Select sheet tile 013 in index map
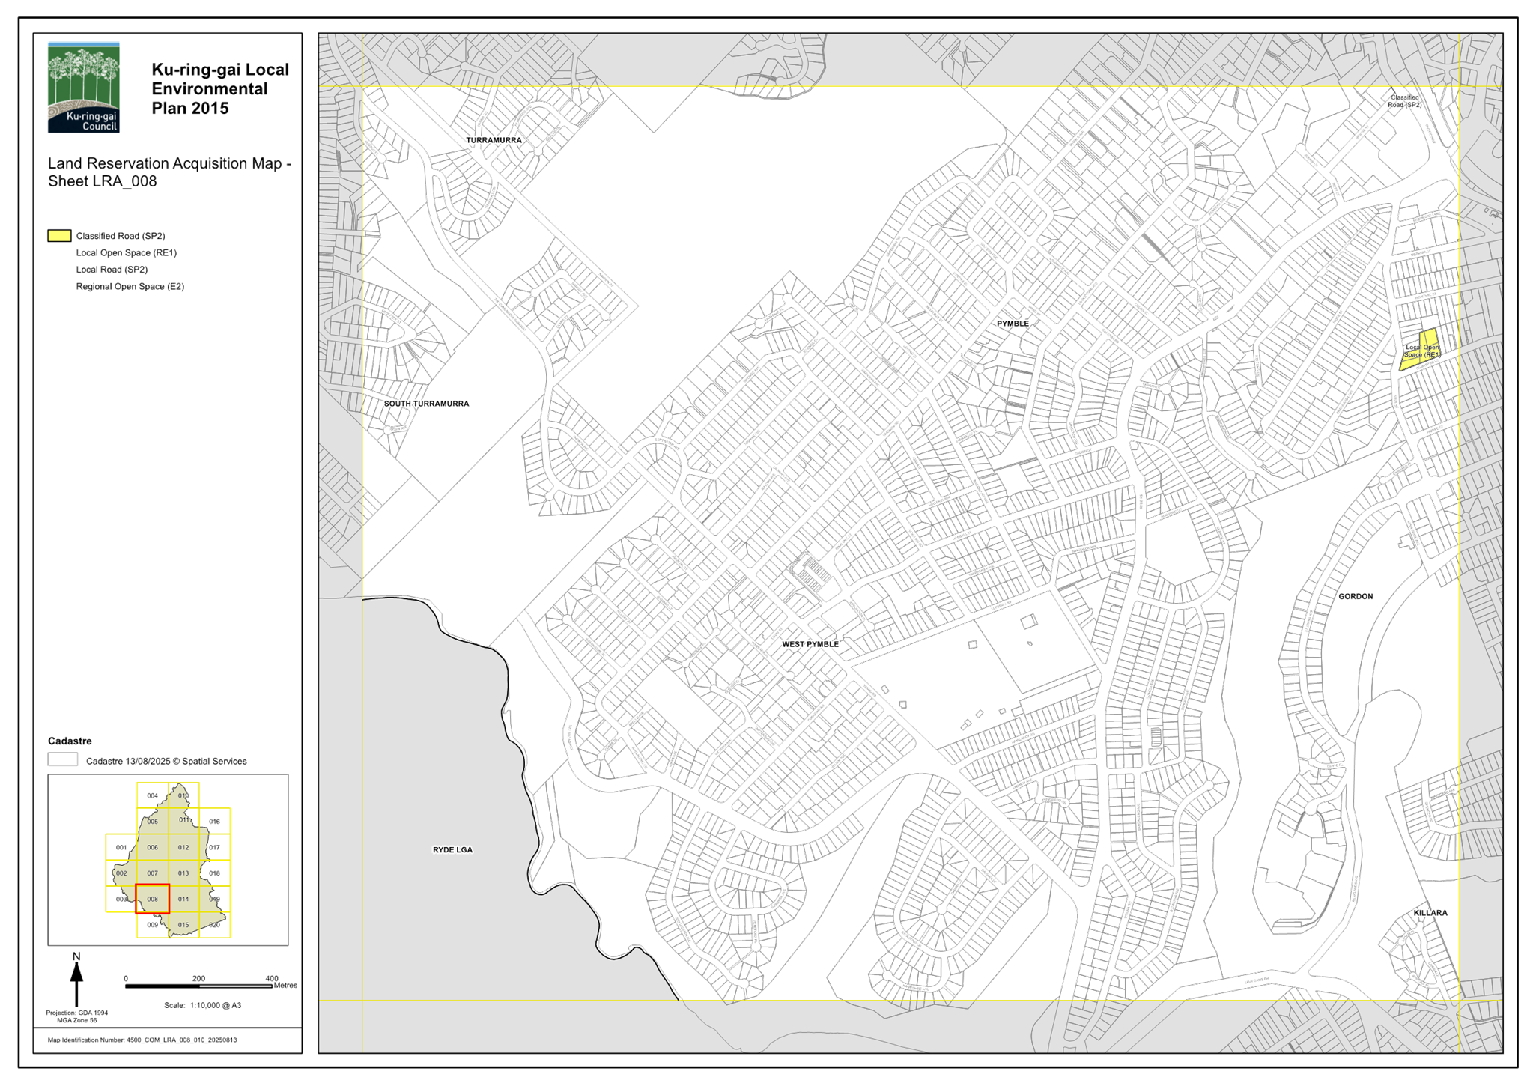Viewport: 1536px width, 1086px height. tap(183, 873)
